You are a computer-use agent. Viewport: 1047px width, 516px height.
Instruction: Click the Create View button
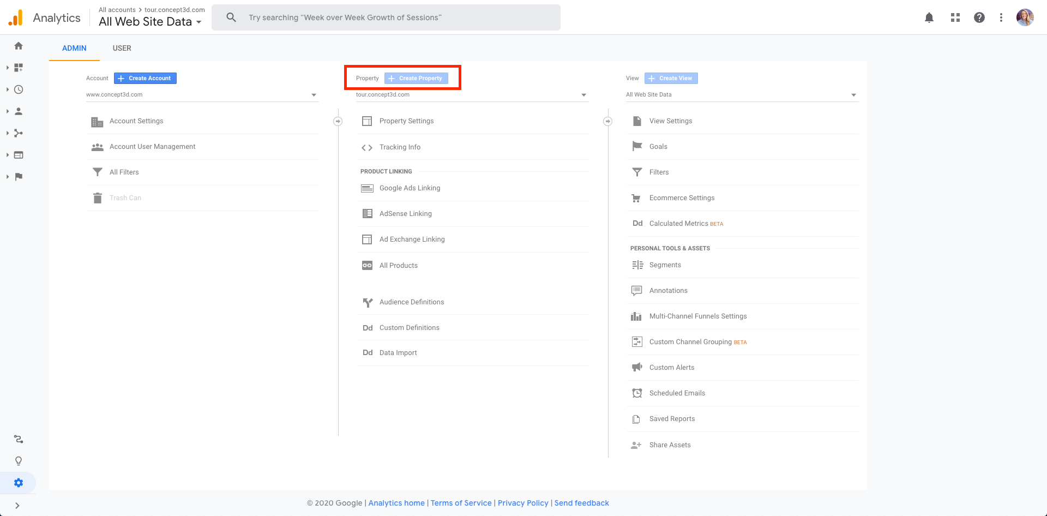click(x=671, y=79)
